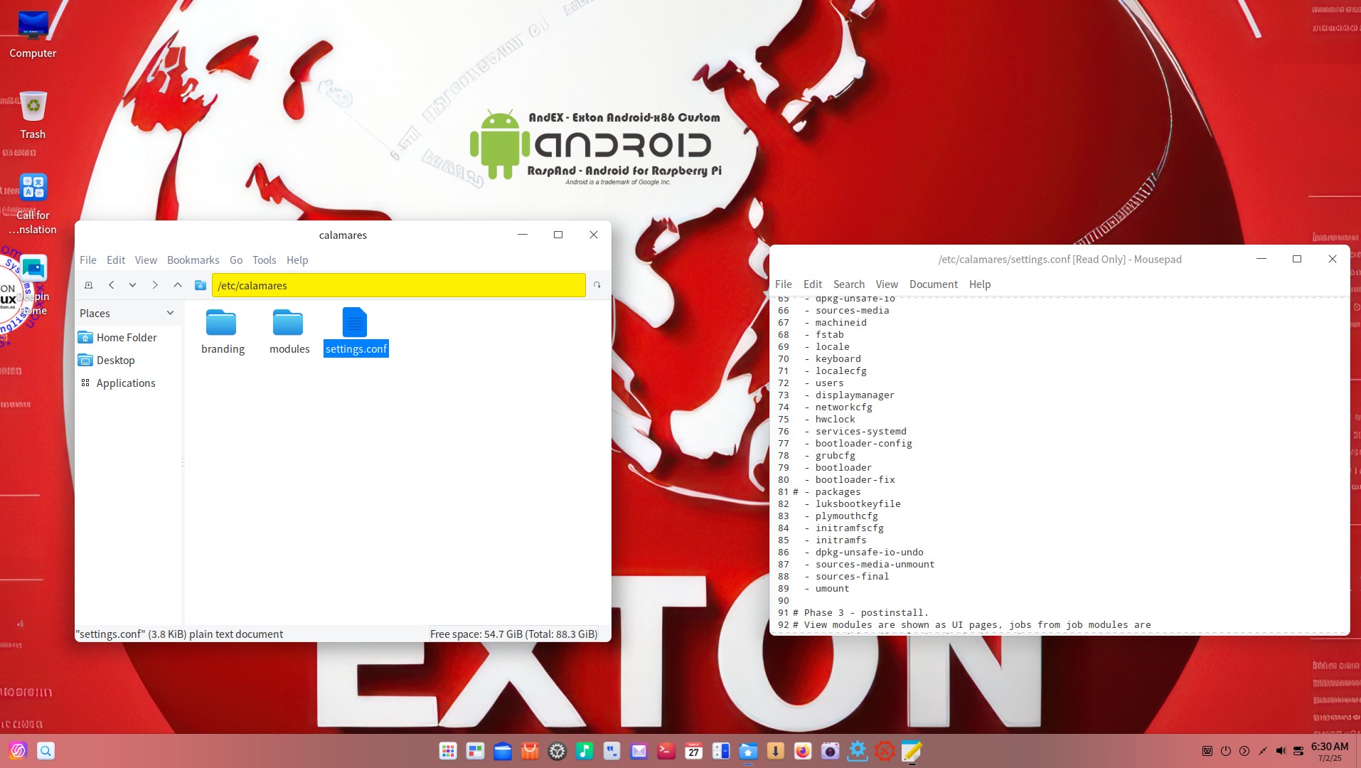Launch the terminal from the dock
The width and height of the screenshot is (1361, 768).
click(x=666, y=751)
